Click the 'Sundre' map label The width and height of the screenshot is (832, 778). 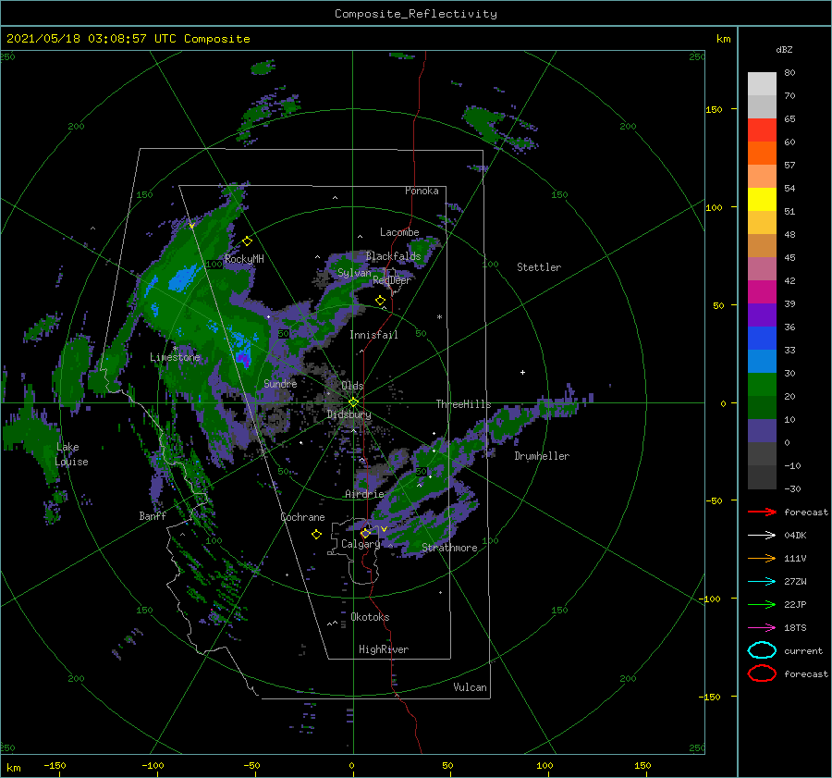[280, 383]
